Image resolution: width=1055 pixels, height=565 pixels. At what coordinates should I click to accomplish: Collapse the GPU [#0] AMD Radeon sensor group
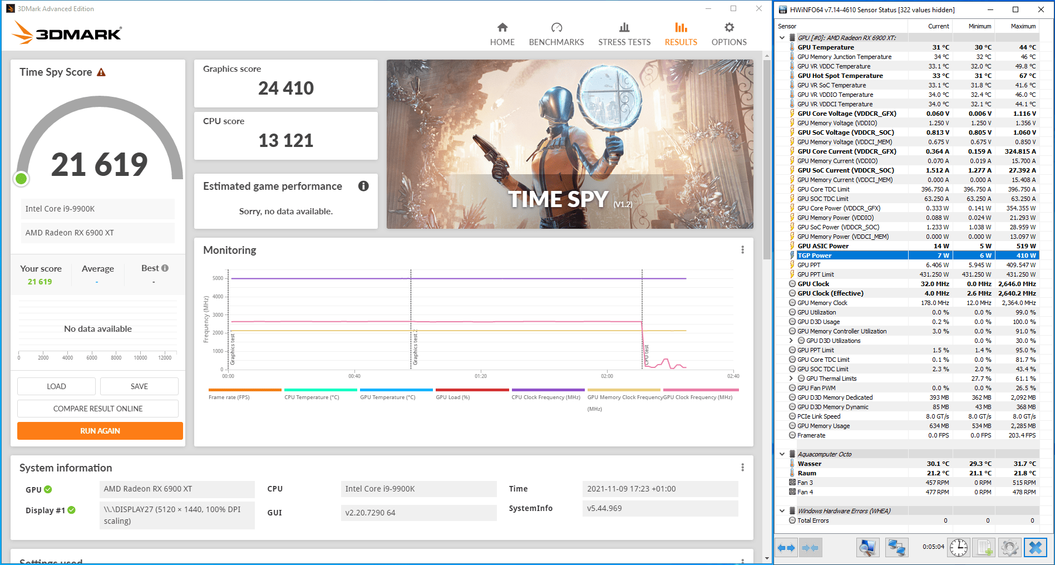click(x=782, y=38)
